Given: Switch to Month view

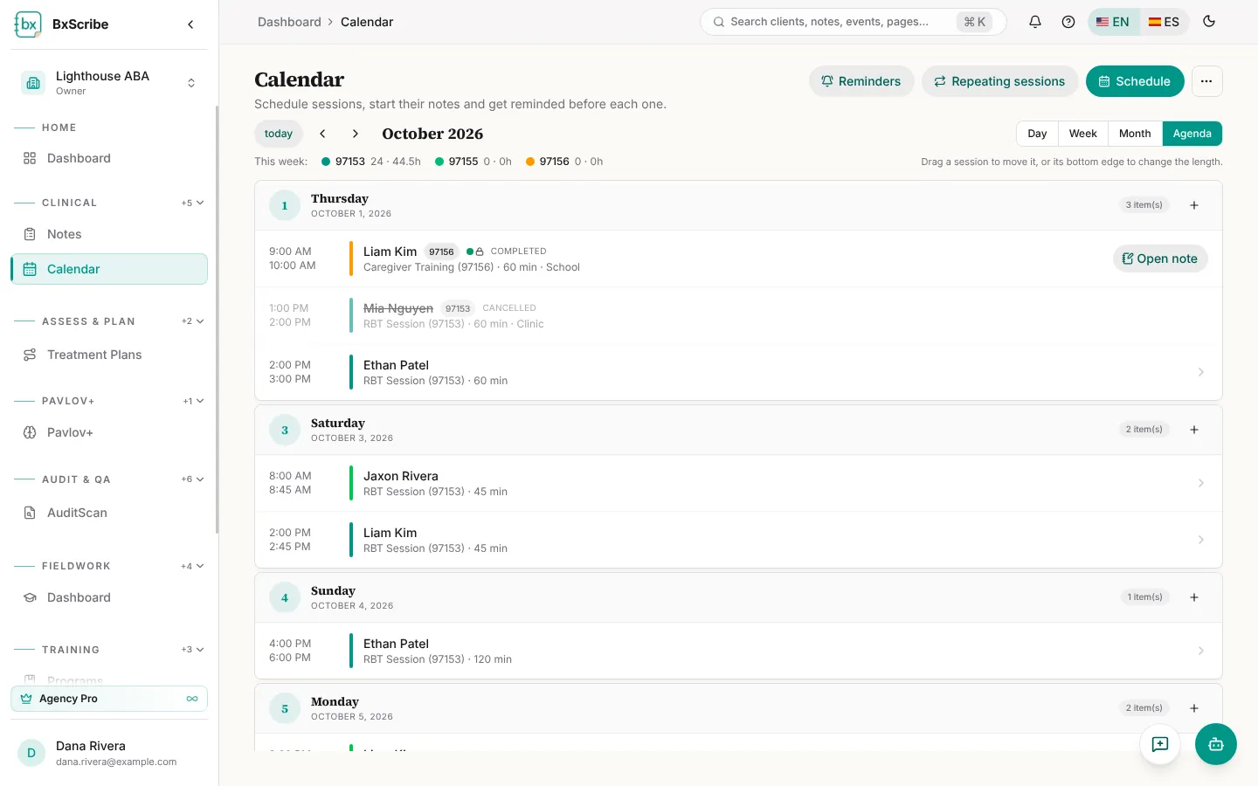Looking at the screenshot, I should (1135, 134).
